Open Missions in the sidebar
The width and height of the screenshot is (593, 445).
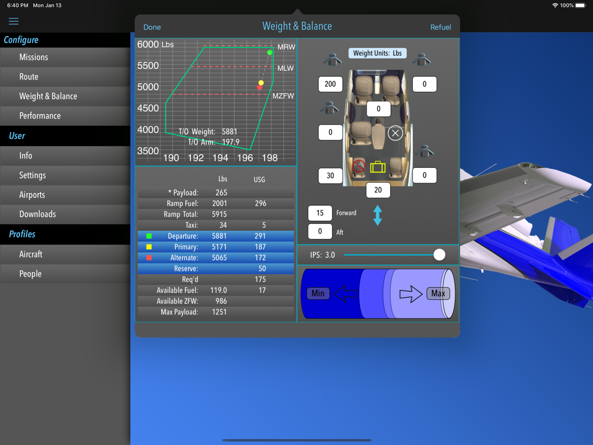(x=65, y=57)
